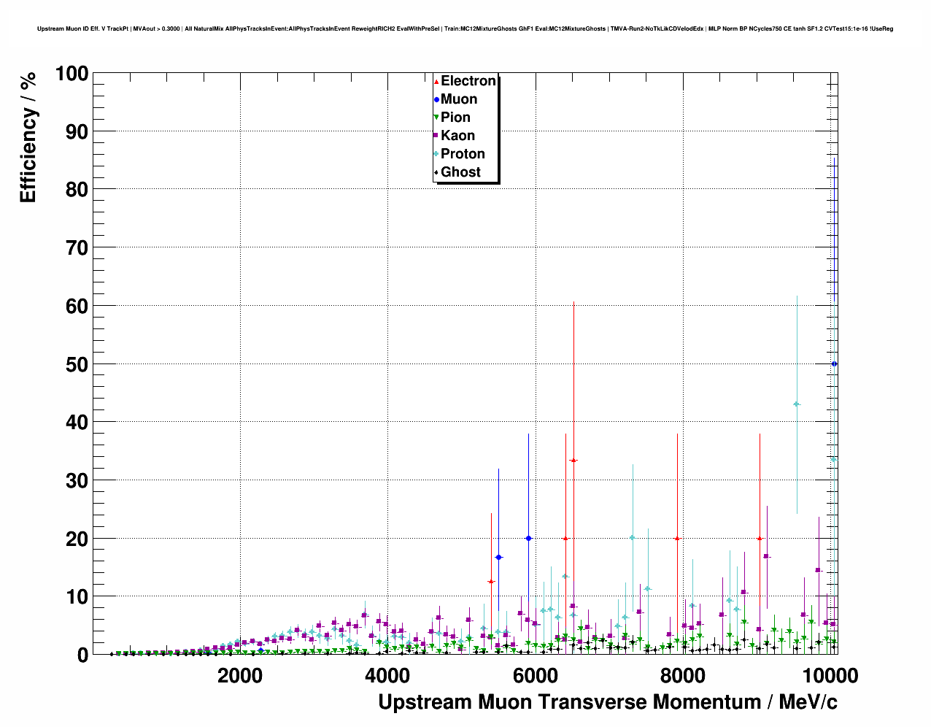Select the Electron label in the legend

tap(468, 81)
